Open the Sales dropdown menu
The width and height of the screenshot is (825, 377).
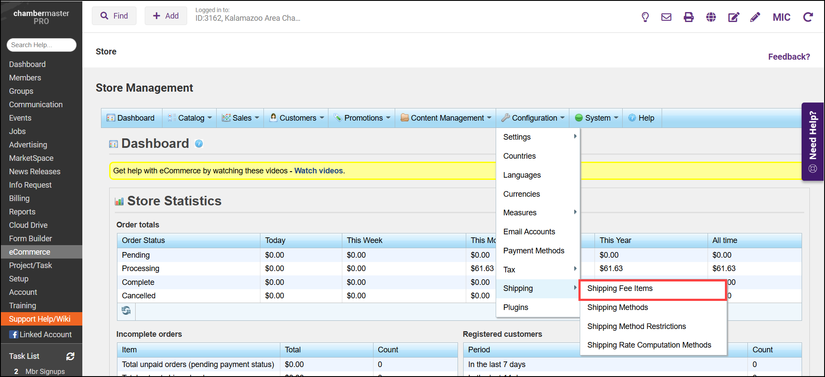tap(241, 118)
